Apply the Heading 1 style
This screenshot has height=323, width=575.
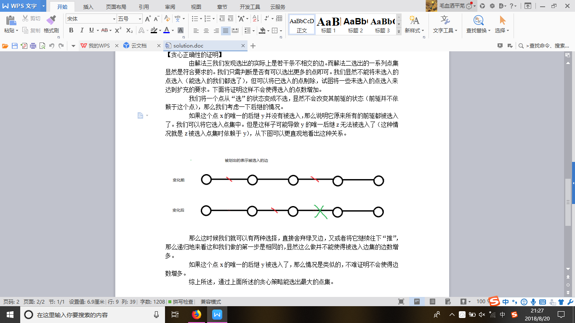pos(328,25)
